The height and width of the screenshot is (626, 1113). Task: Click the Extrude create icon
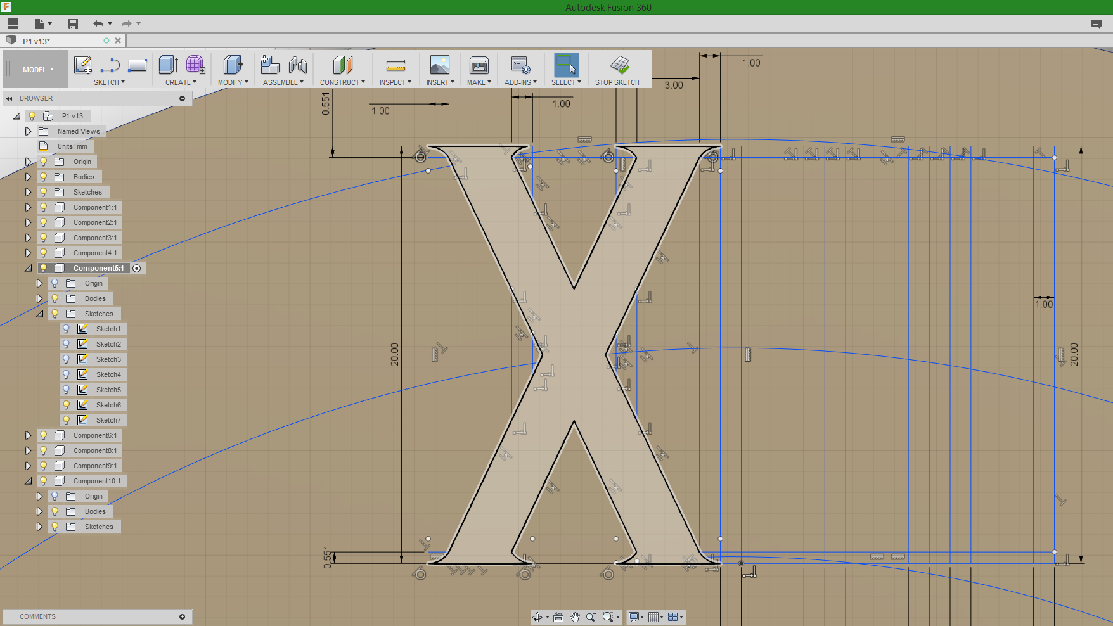click(168, 65)
